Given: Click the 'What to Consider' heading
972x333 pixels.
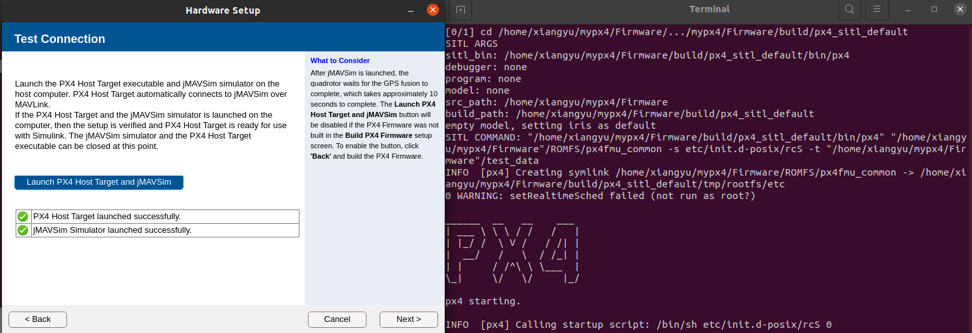Looking at the screenshot, I should pos(340,60).
